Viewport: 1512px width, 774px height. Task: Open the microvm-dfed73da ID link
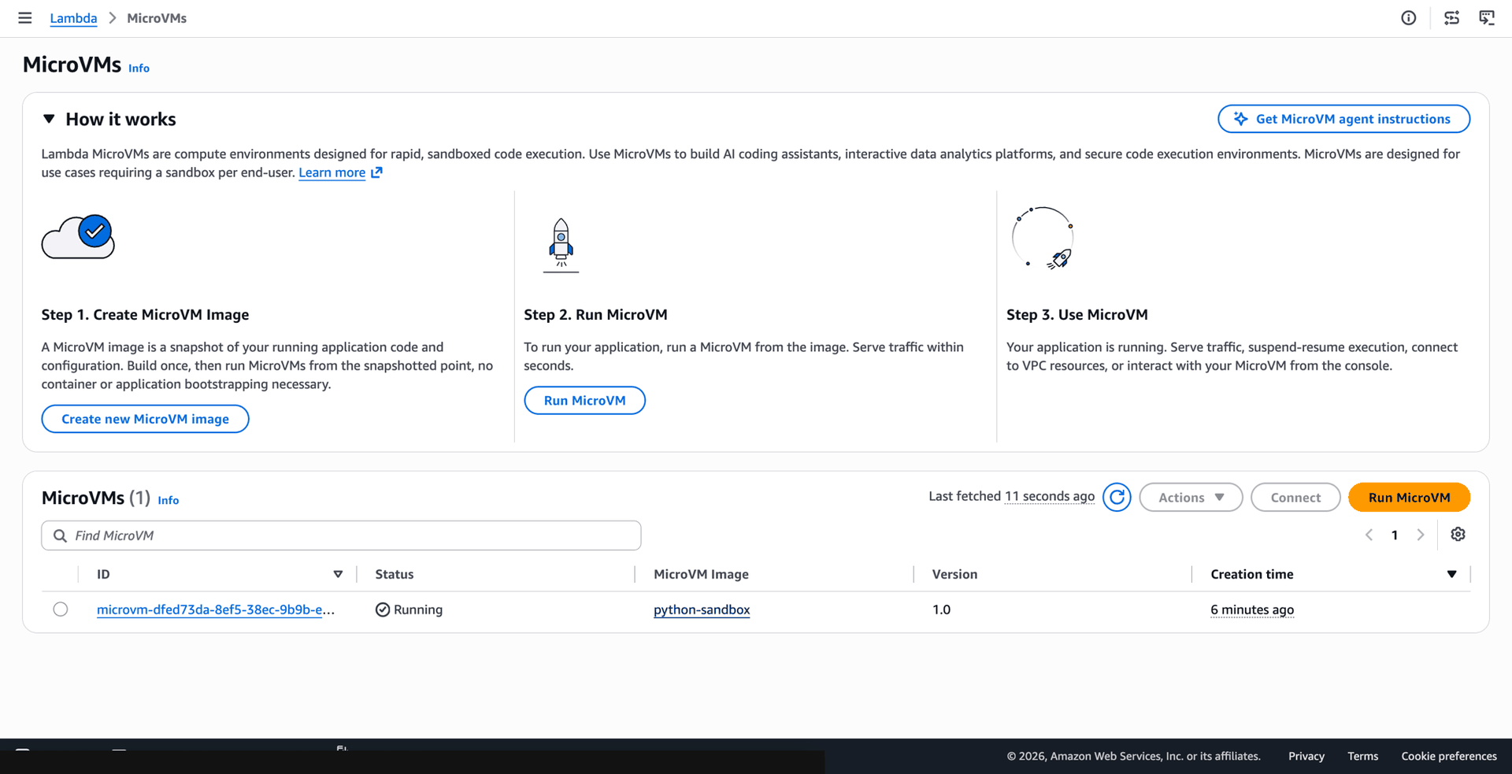(216, 609)
